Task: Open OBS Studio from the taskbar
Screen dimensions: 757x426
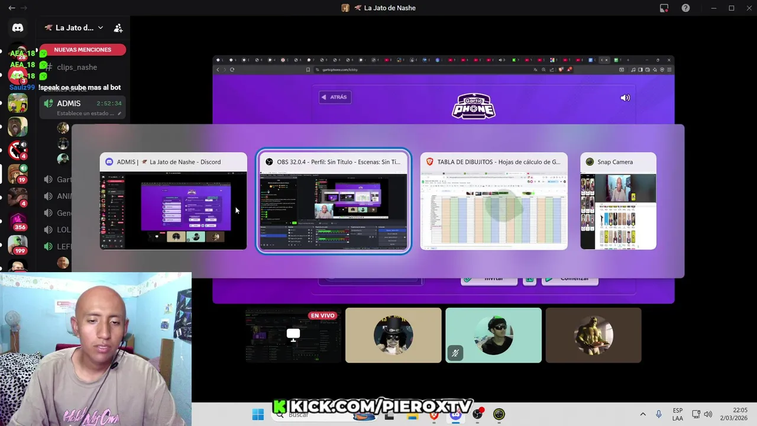Action: (x=477, y=414)
